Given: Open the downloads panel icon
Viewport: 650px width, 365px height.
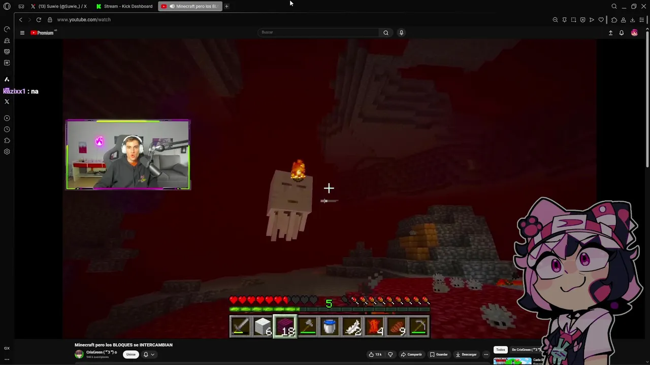Looking at the screenshot, I should (x=632, y=20).
